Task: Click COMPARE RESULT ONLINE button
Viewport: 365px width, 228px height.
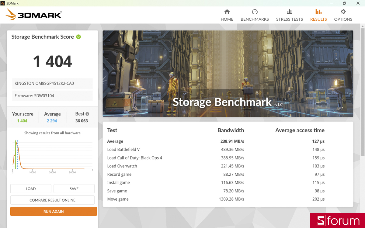Action: tap(52, 200)
